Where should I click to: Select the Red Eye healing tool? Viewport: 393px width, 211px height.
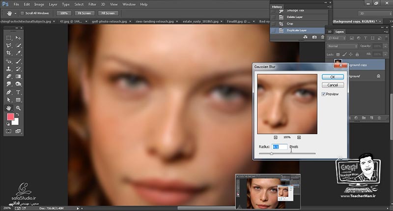click(9, 61)
